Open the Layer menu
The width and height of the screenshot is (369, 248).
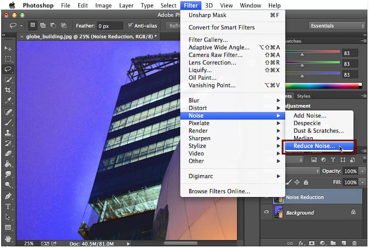click(126, 6)
